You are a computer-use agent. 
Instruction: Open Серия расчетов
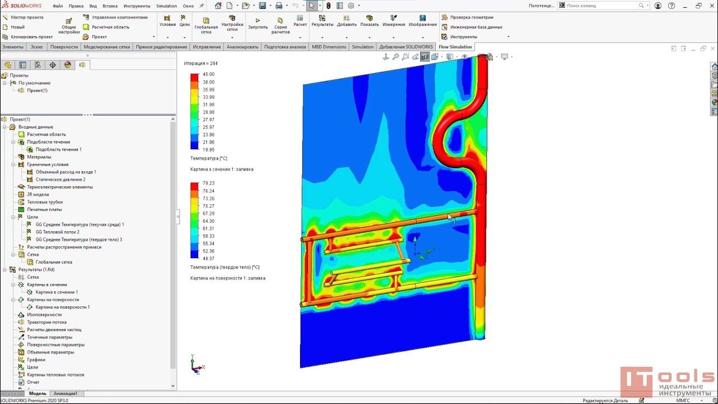(x=280, y=26)
